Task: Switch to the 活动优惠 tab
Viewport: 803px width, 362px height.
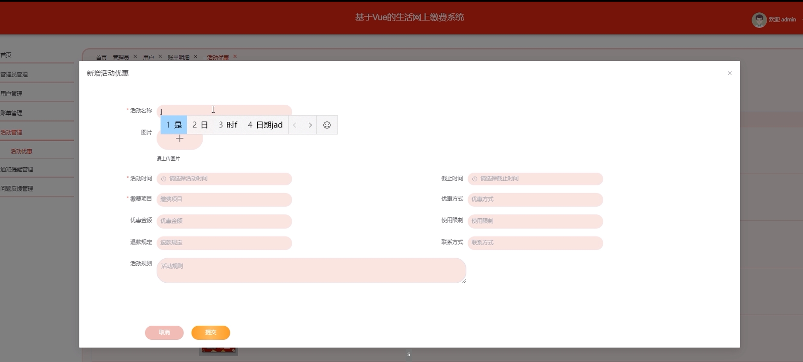Action: point(218,58)
